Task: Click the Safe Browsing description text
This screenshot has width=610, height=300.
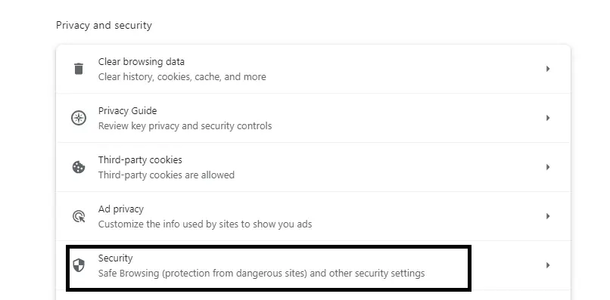Action: (261, 274)
